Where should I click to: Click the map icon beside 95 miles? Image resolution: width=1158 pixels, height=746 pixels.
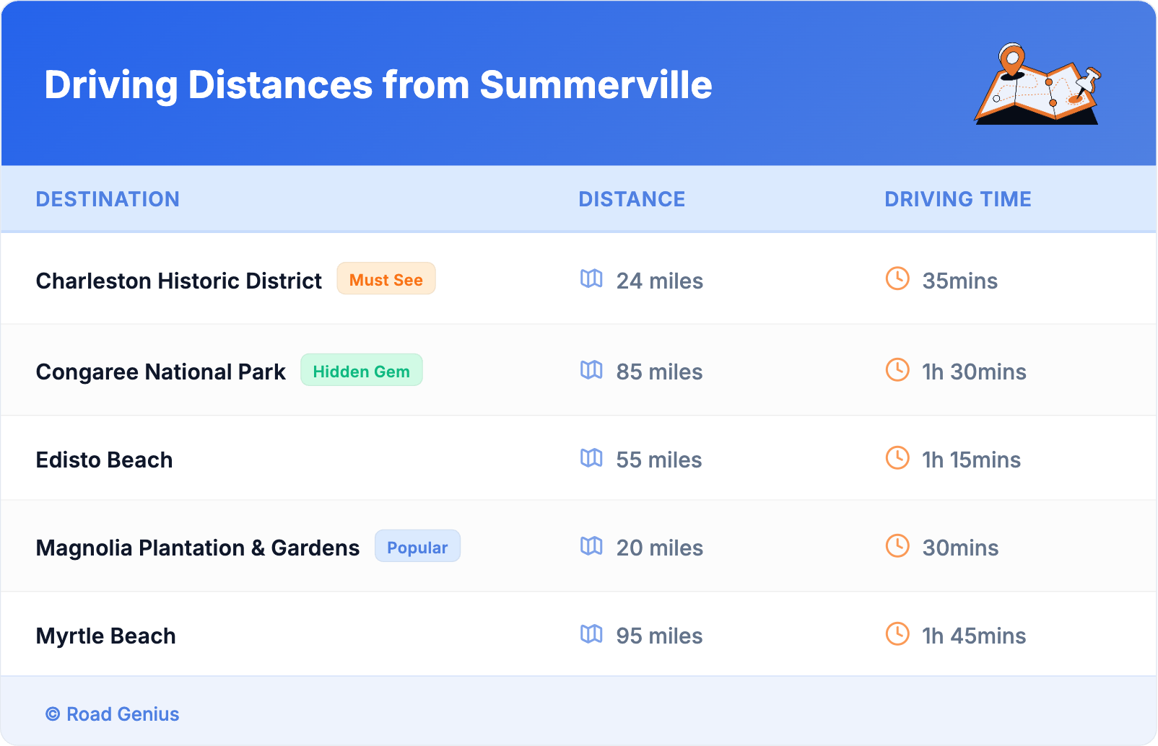(591, 634)
